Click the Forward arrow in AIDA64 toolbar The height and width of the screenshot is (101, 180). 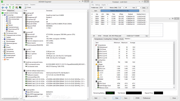6,7
